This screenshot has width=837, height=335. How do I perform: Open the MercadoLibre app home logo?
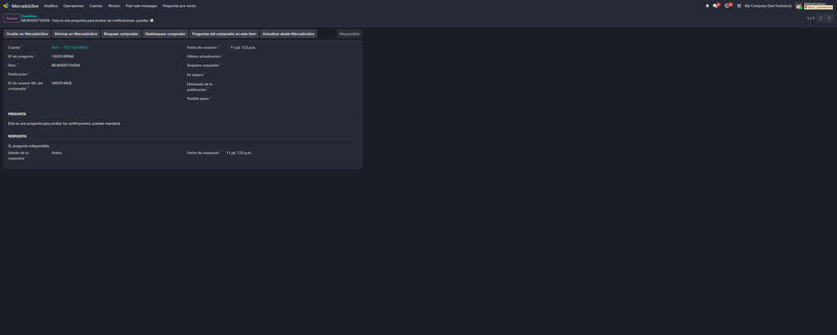pos(7,6)
